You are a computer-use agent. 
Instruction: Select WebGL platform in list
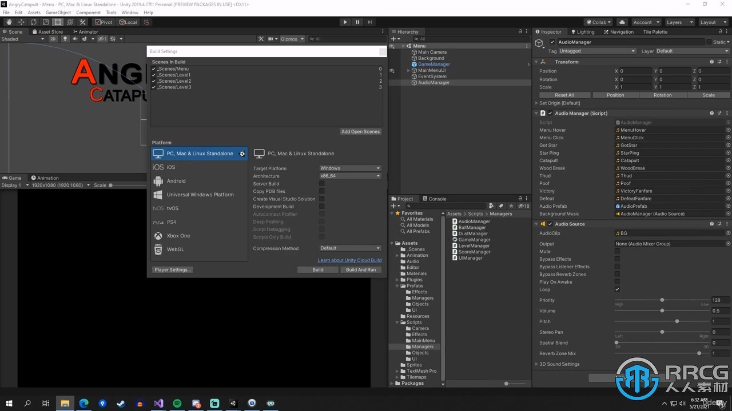199,249
